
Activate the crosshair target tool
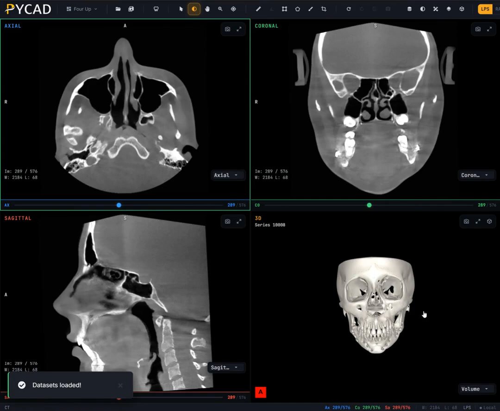(233, 9)
